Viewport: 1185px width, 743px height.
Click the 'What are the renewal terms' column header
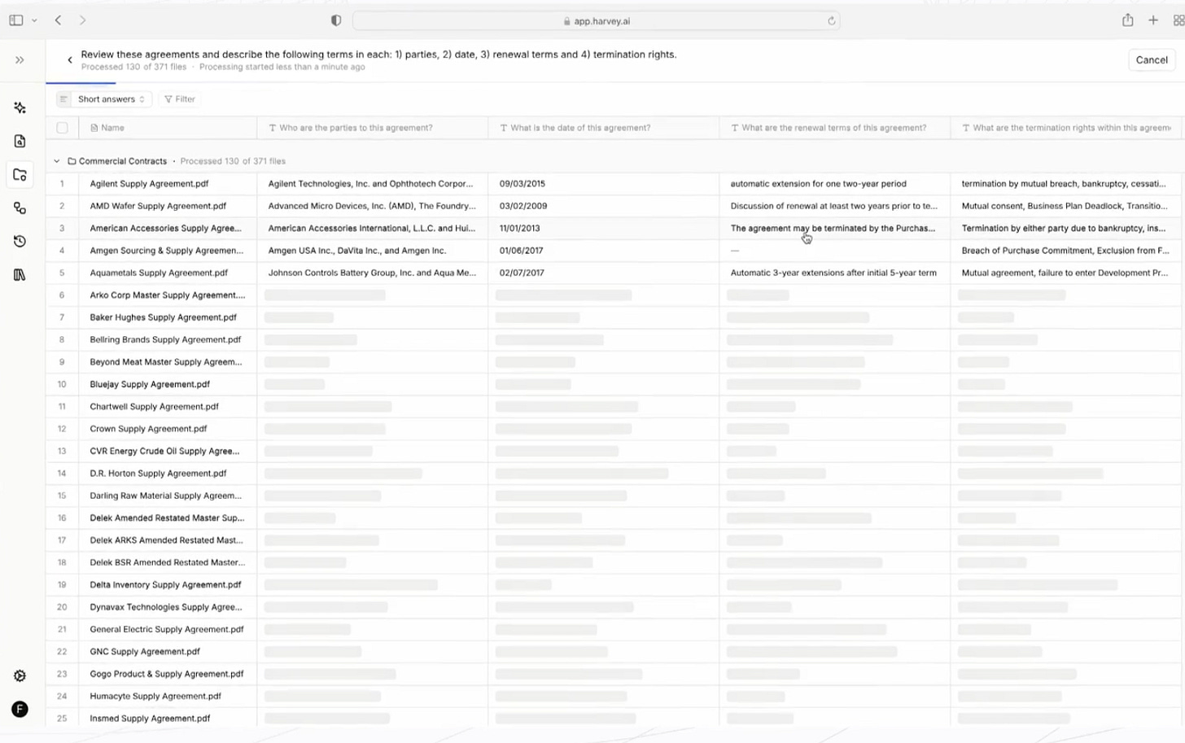point(835,128)
